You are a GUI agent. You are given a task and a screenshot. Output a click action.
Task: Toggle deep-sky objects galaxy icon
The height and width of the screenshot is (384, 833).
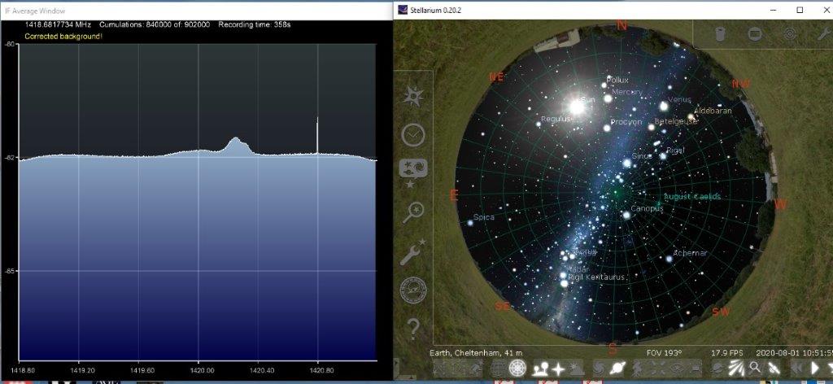coord(598,369)
